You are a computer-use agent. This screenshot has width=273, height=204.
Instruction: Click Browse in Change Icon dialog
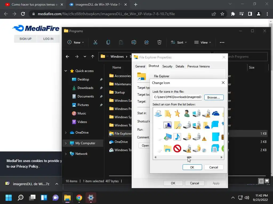tap(214, 97)
